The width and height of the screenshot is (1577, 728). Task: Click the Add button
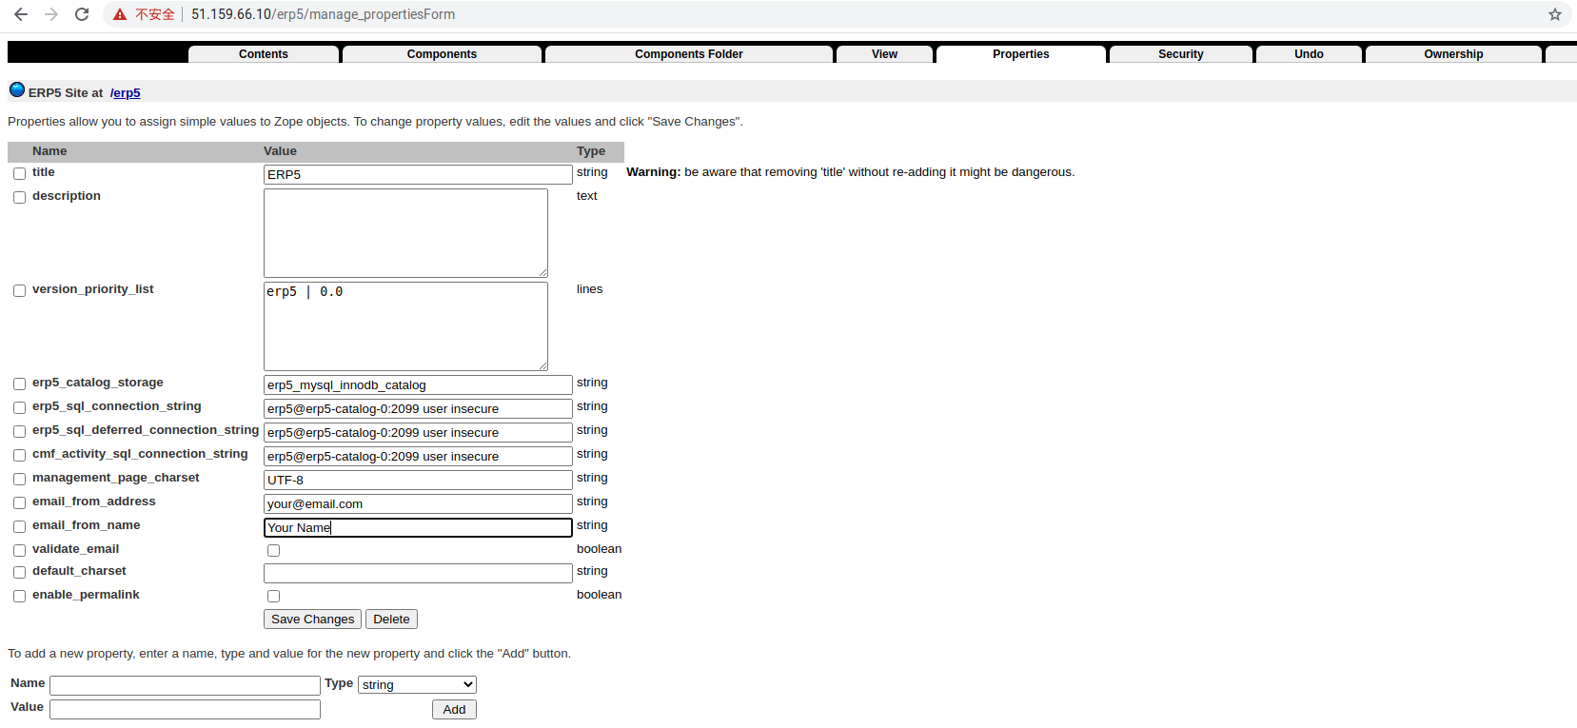click(454, 710)
